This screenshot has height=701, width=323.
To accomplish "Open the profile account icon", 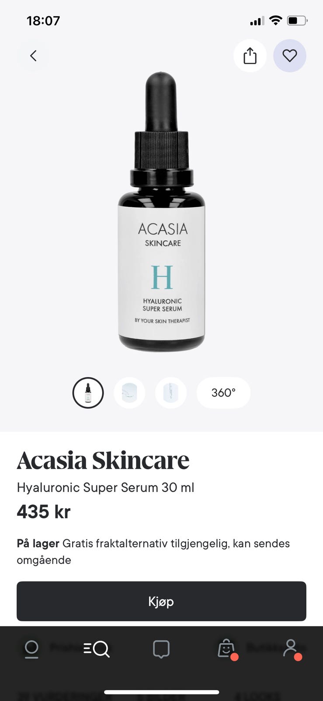I will 291,649.
